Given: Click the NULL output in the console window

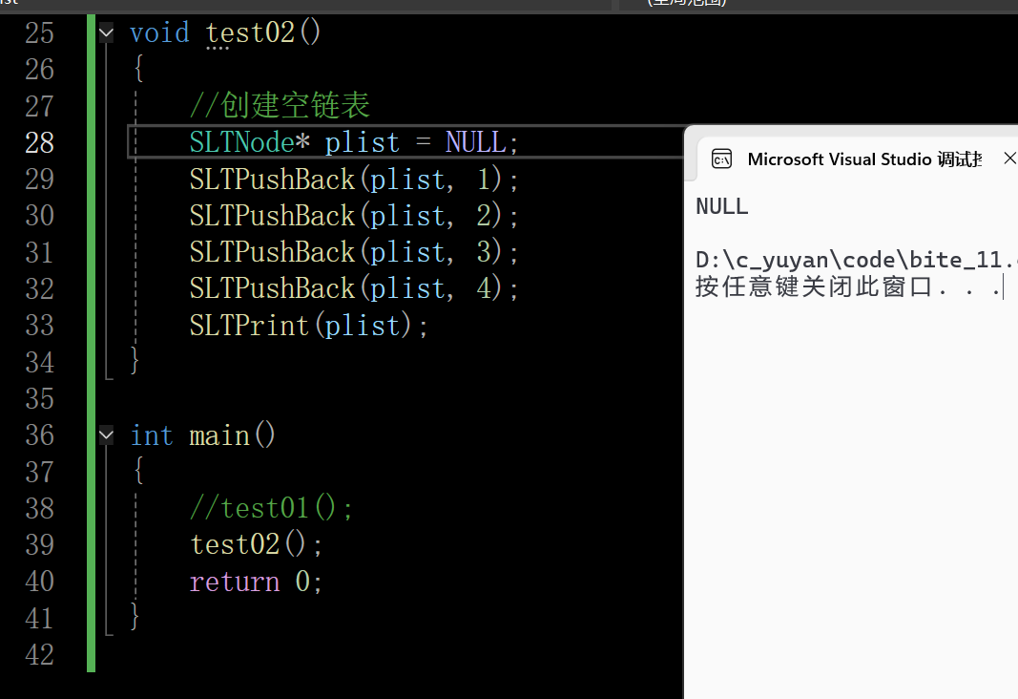Looking at the screenshot, I should pyautogui.click(x=722, y=206).
